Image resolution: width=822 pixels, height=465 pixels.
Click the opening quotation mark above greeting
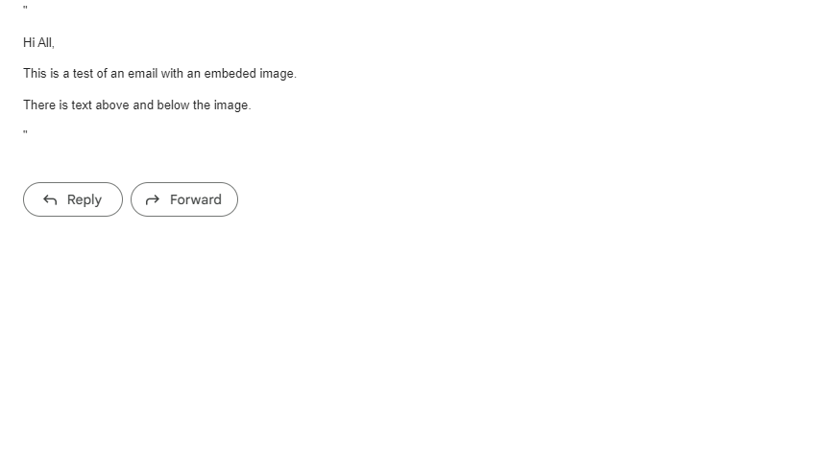point(25,8)
